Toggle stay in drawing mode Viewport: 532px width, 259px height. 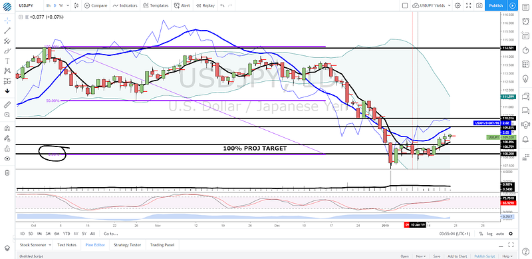click(7, 138)
